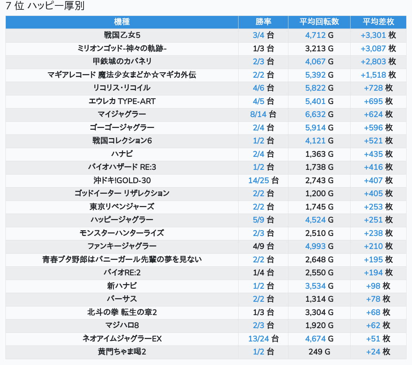Select the ミリオンゴッド-神々の軌跡- row
412x365 pixels.
(x=206, y=49)
